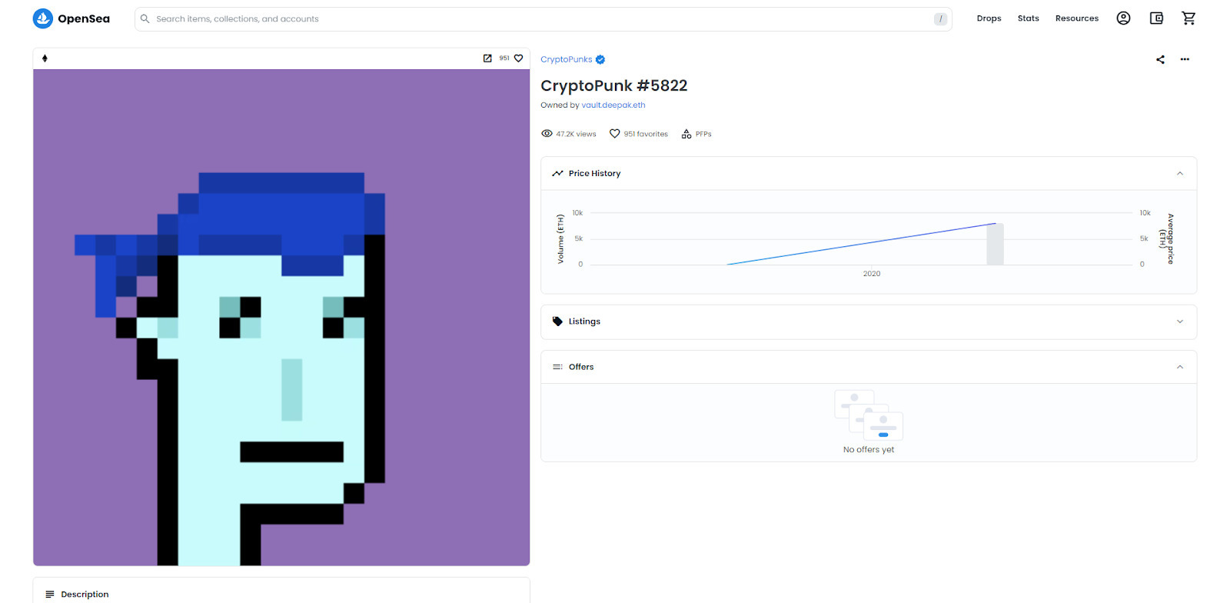Screen dimensions: 1230x603
Task: Click the Ethereum chain icon above image
Action: 45,58
